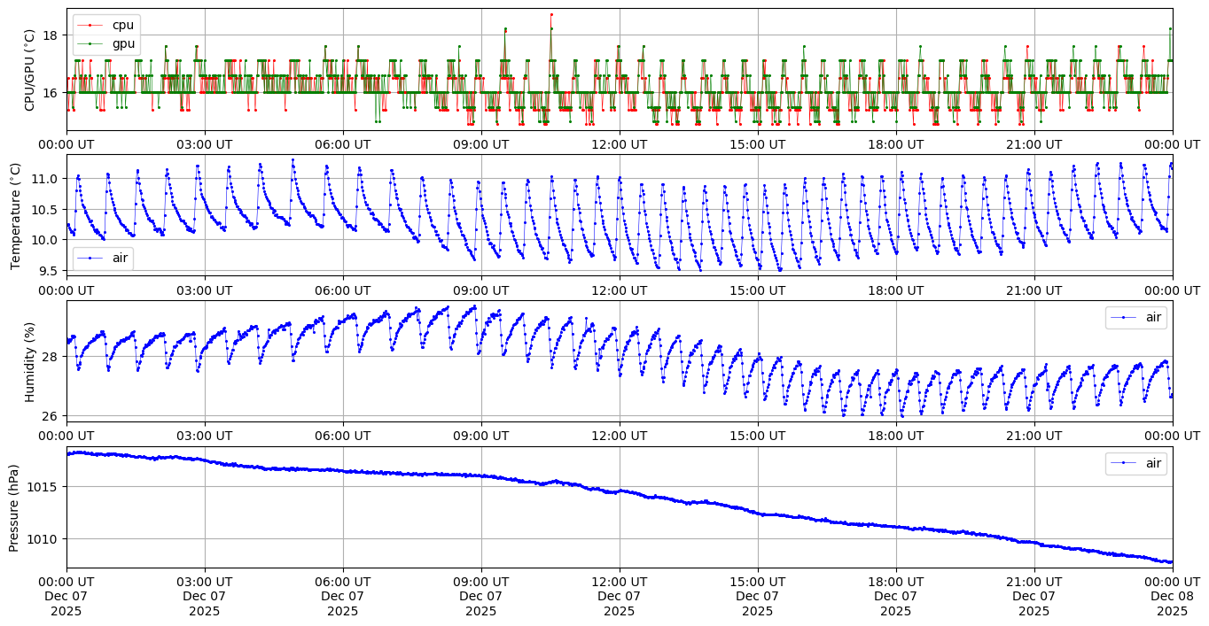Screen dimensions: 1209x626
Task: Click the 'cpu' legend text label
Action: [x=123, y=25]
